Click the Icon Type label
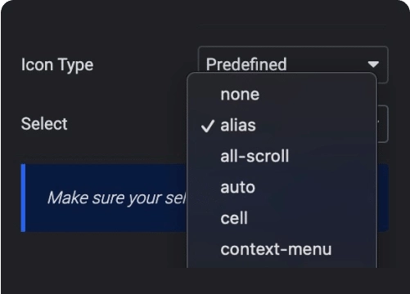The width and height of the screenshot is (410, 294). 57,65
